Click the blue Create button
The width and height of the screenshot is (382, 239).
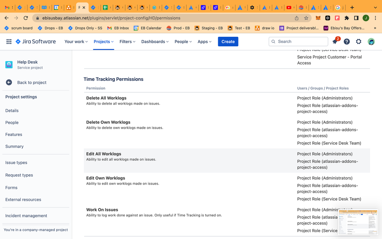228,42
